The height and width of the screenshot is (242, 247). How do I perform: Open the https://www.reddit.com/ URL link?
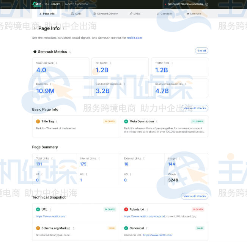tap(50, 216)
